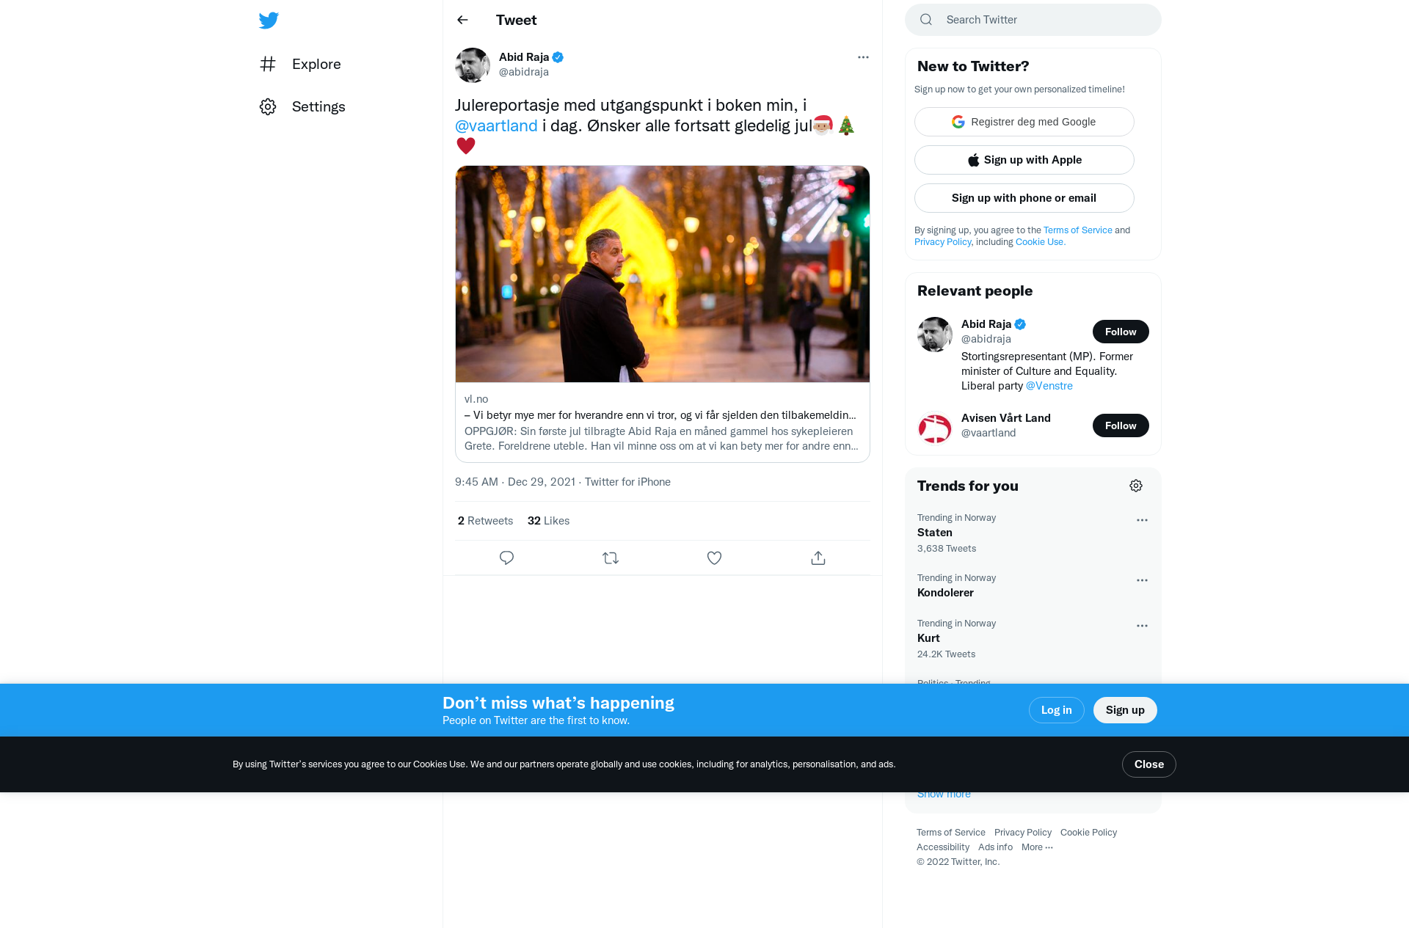Follow Abid Raja in Relevant people
The image size is (1409, 928).
click(x=1121, y=332)
